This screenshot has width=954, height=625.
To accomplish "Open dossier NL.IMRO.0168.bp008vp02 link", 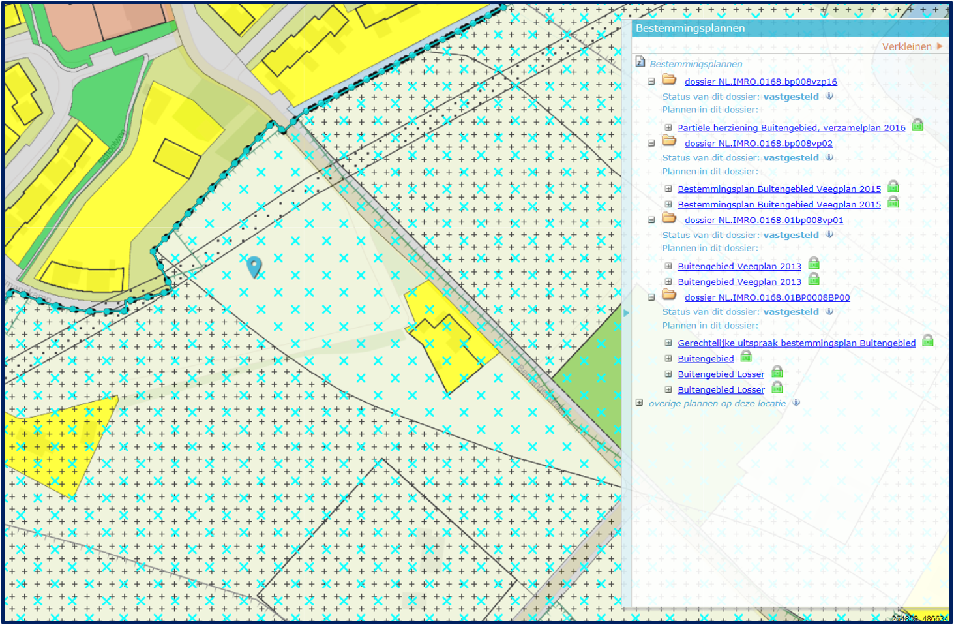I will (758, 144).
